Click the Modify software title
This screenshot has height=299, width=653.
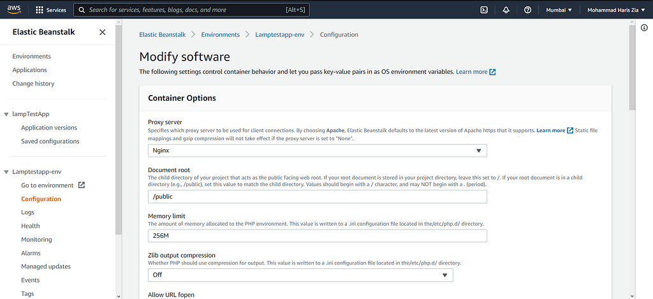click(184, 57)
